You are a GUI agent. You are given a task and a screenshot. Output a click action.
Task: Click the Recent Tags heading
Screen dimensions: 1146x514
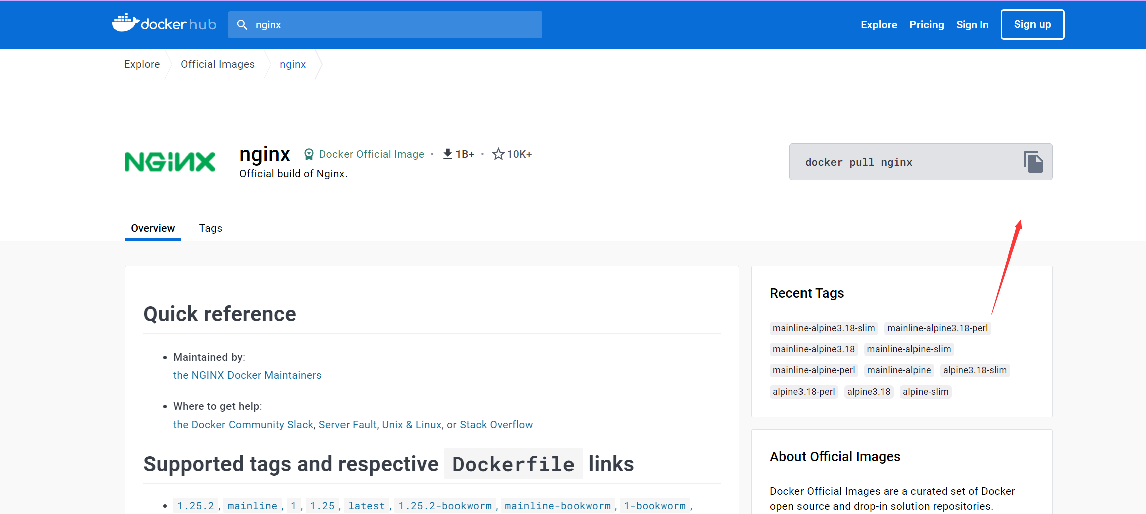[807, 293]
